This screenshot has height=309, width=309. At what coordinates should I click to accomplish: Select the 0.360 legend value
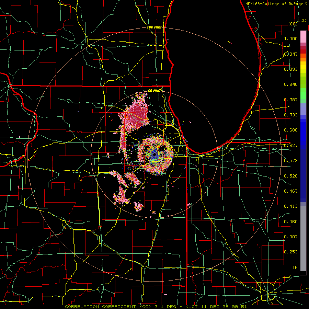point(291,222)
